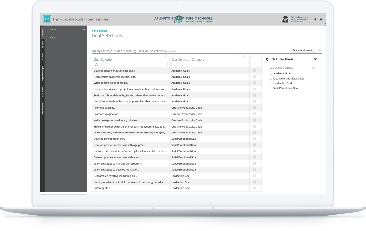The image size is (366, 231).
Task: Open the Goal Selection filter operator dropdown
Action: pyautogui.click(x=96, y=64)
